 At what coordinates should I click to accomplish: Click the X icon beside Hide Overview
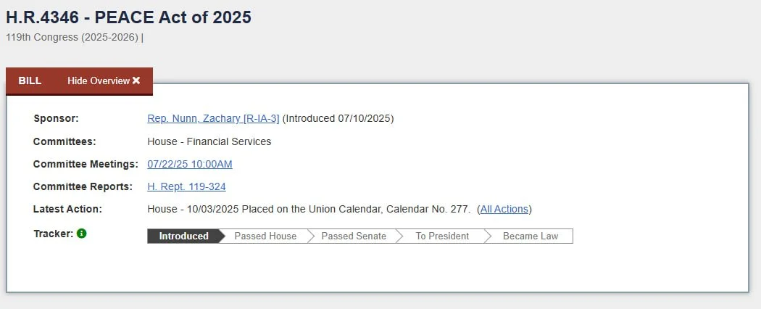(136, 81)
